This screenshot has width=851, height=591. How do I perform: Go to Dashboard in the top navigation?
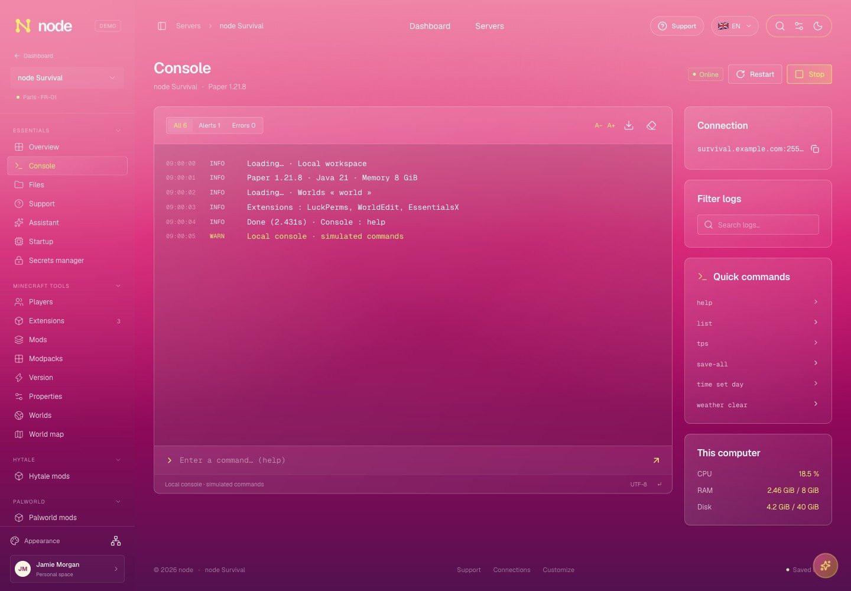click(x=430, y=26)
